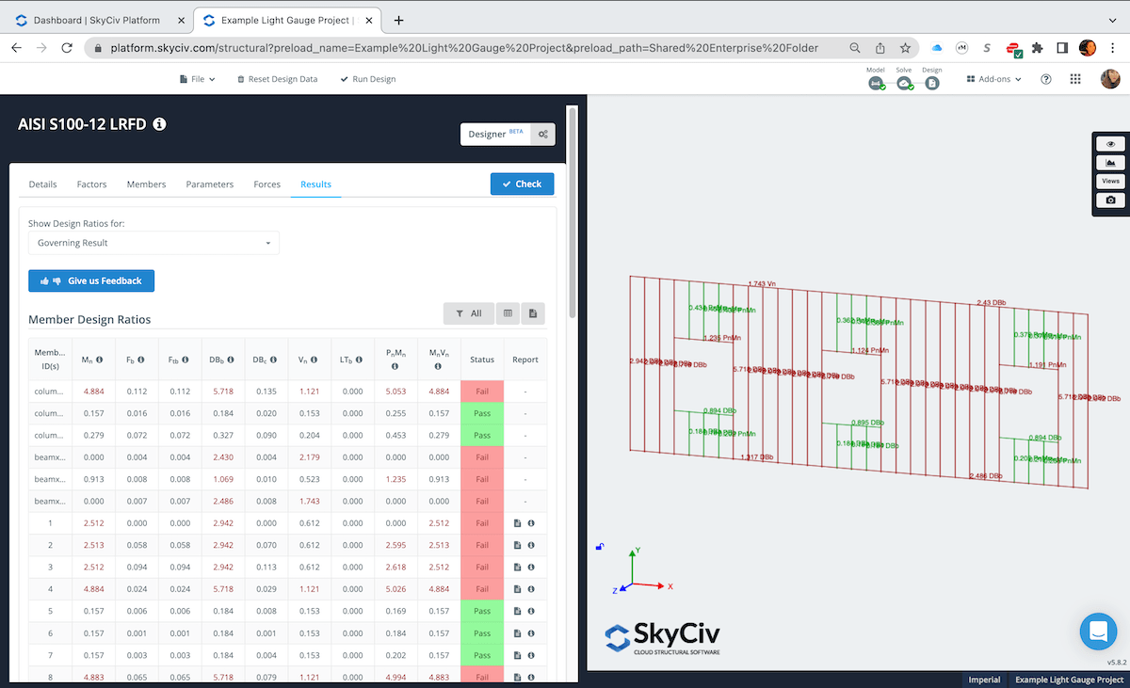Image resolution: width=1130 pixels, height=688 pixels.
Task: Open the Views panel button
Action: coord(1110,181)
